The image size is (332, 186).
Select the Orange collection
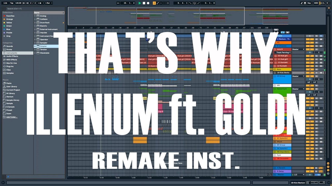coord(9,19)
